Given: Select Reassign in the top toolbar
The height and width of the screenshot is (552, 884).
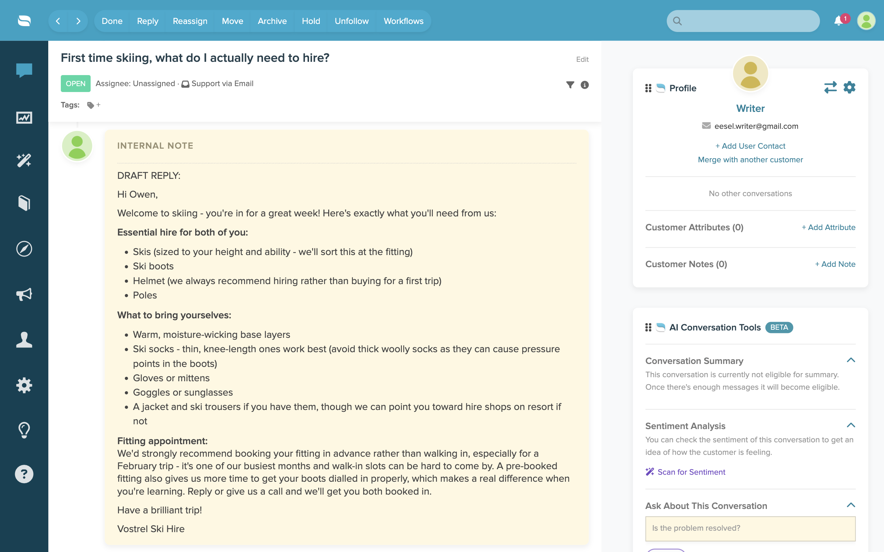Looking at the screenshot, I should [x=190, y=21].
